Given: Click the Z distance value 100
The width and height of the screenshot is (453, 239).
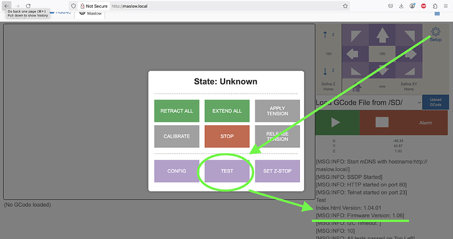Looking at the screenshot, I should (328, 54).
